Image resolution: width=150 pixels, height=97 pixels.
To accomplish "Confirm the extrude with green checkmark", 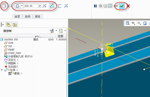I will coord(122,6).
